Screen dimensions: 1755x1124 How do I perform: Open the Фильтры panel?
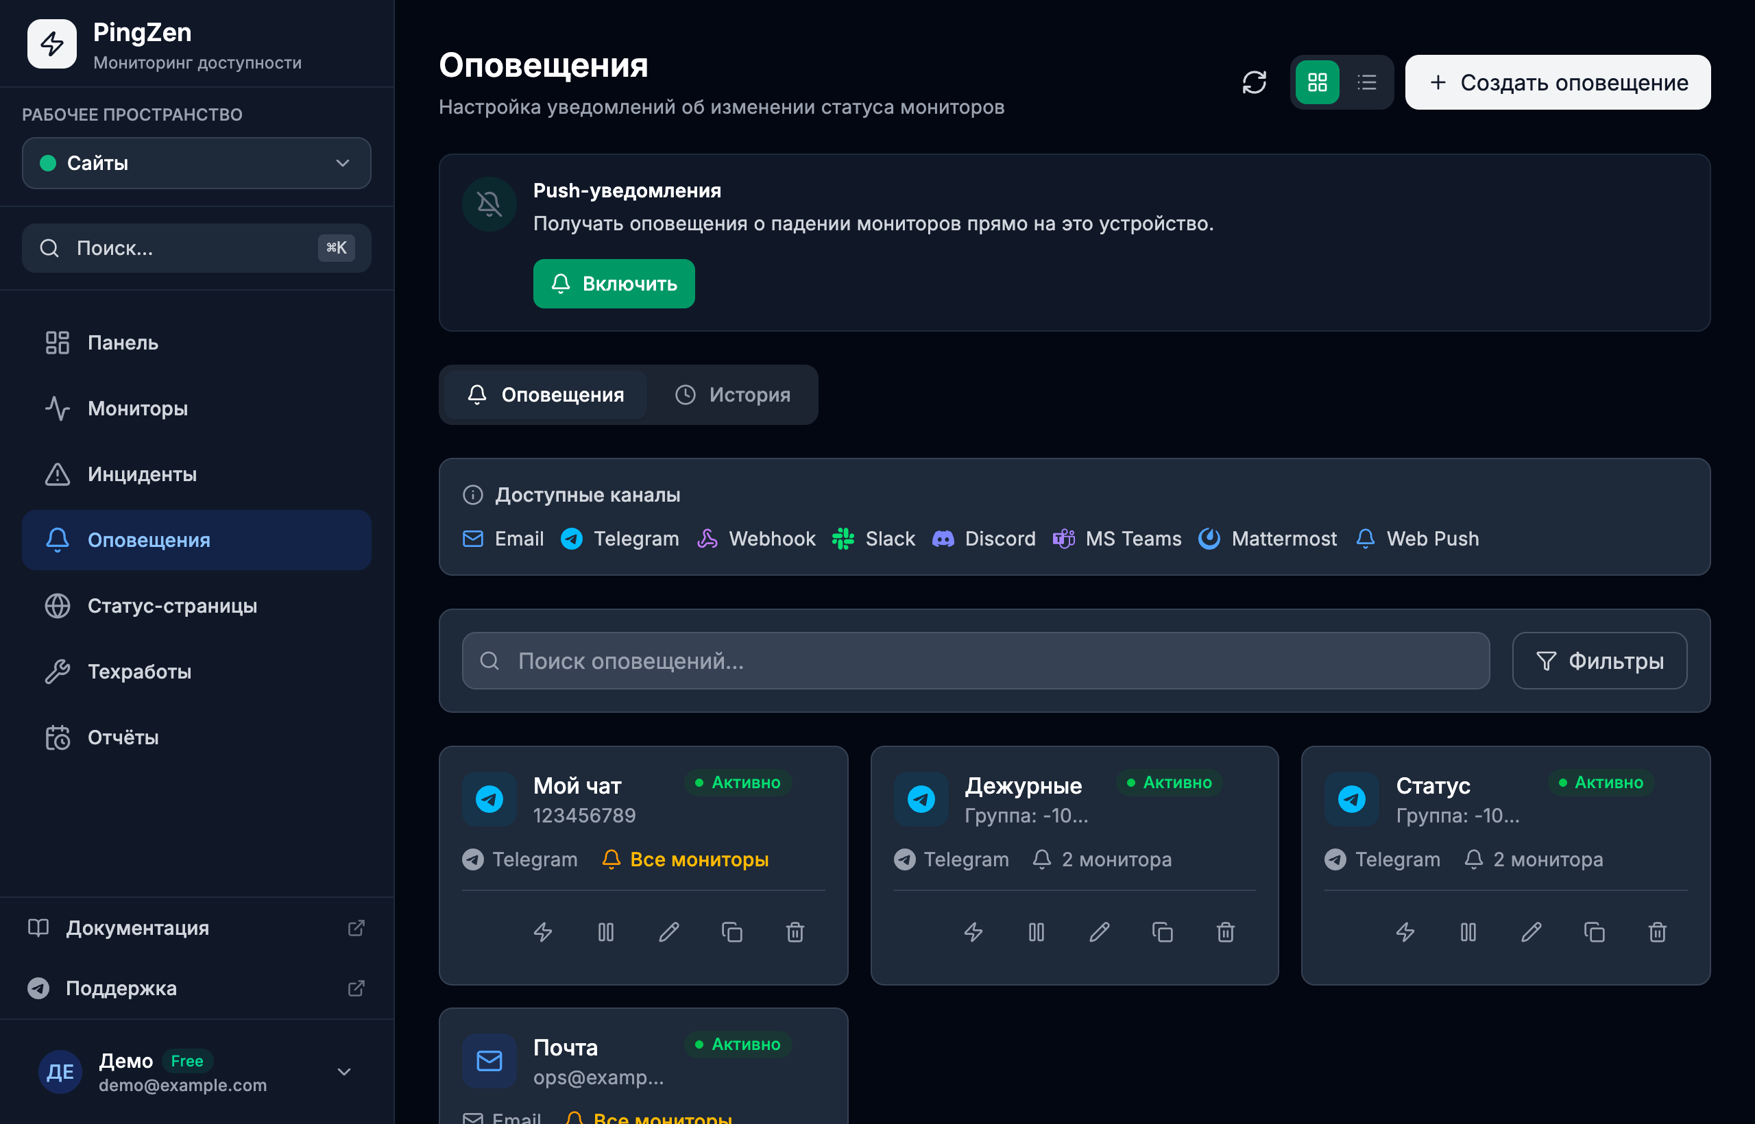pos(1599,661)
